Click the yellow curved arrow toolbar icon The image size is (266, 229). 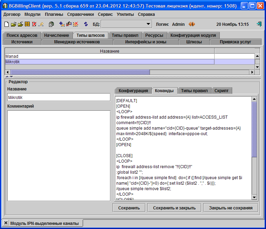click(x=41, y=24)
